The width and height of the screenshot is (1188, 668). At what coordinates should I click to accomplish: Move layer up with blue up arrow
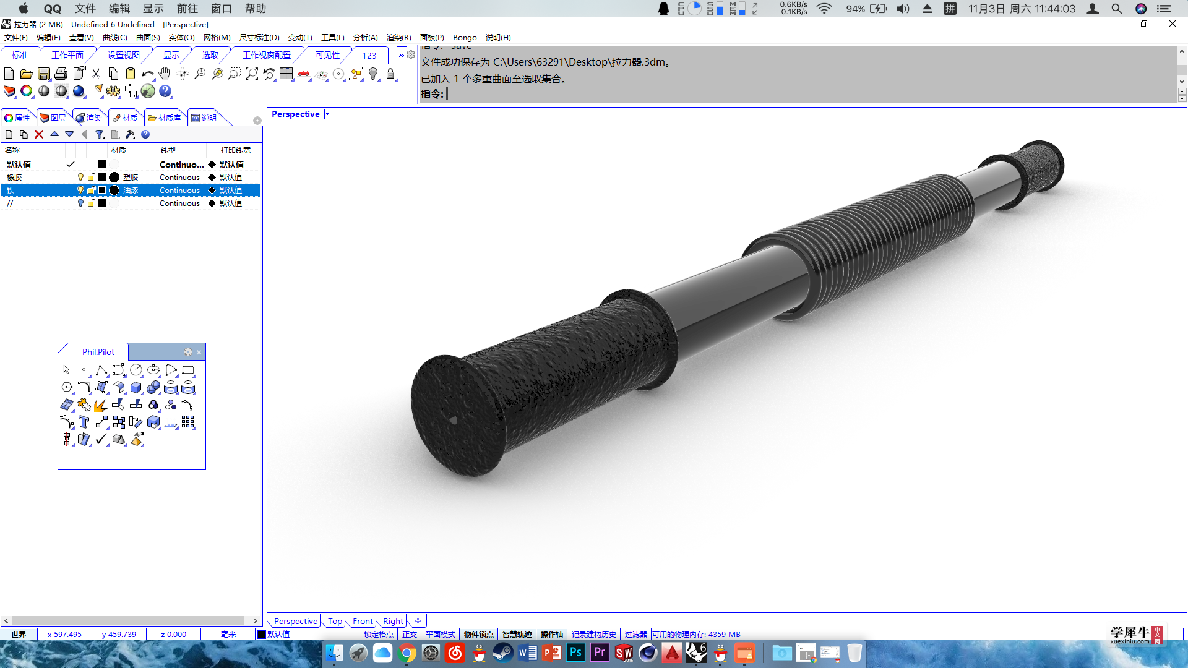54,134
